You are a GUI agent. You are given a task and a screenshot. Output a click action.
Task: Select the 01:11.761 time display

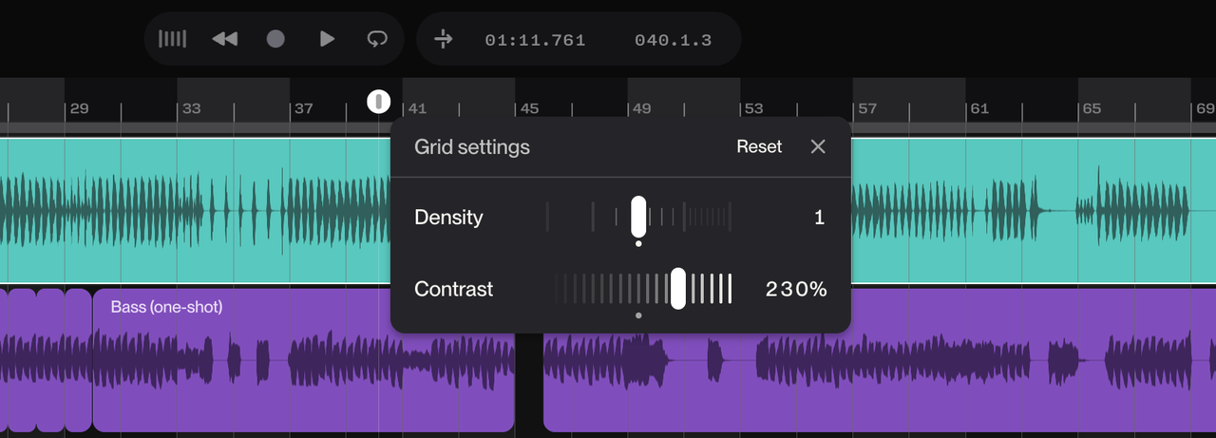pos(535,40)
